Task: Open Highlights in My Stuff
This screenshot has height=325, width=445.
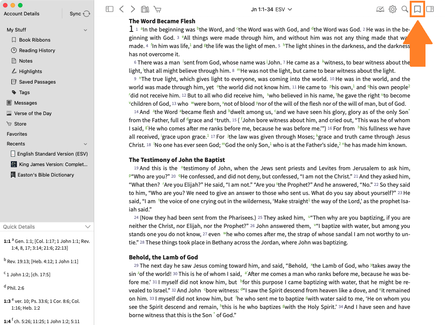Action: [30, 71]
